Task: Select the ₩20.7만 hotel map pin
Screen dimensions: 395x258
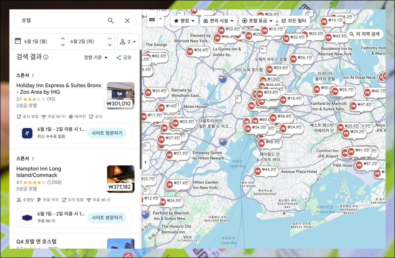Action: coord(343,90)
